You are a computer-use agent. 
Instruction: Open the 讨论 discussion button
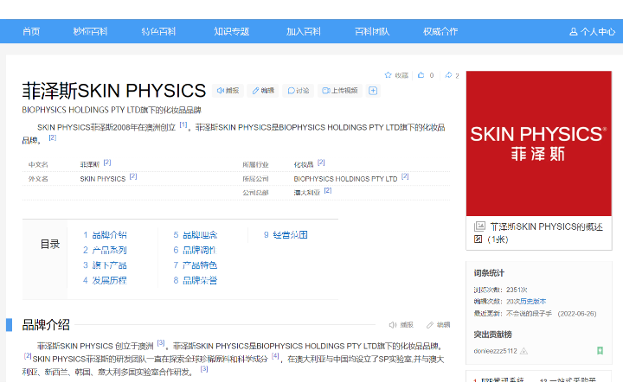tap(298, 91)
